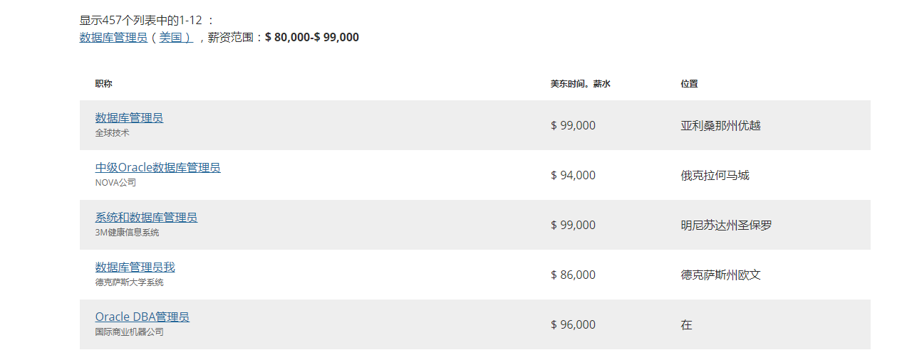Click the 数据库管理员 link in the heading line
902x355 pixels.
click(113, 37)
